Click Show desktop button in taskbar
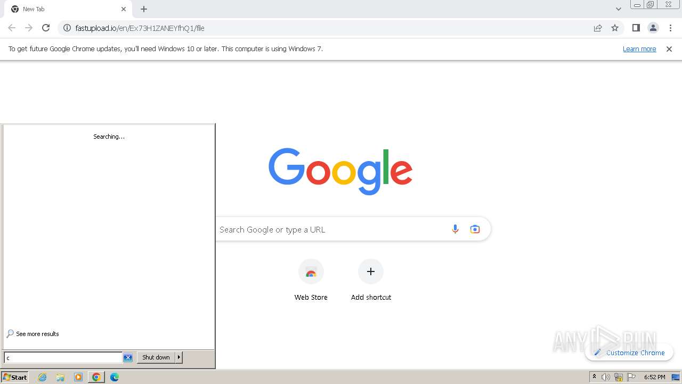Viewport: 682px width, 384px height. 676,377
